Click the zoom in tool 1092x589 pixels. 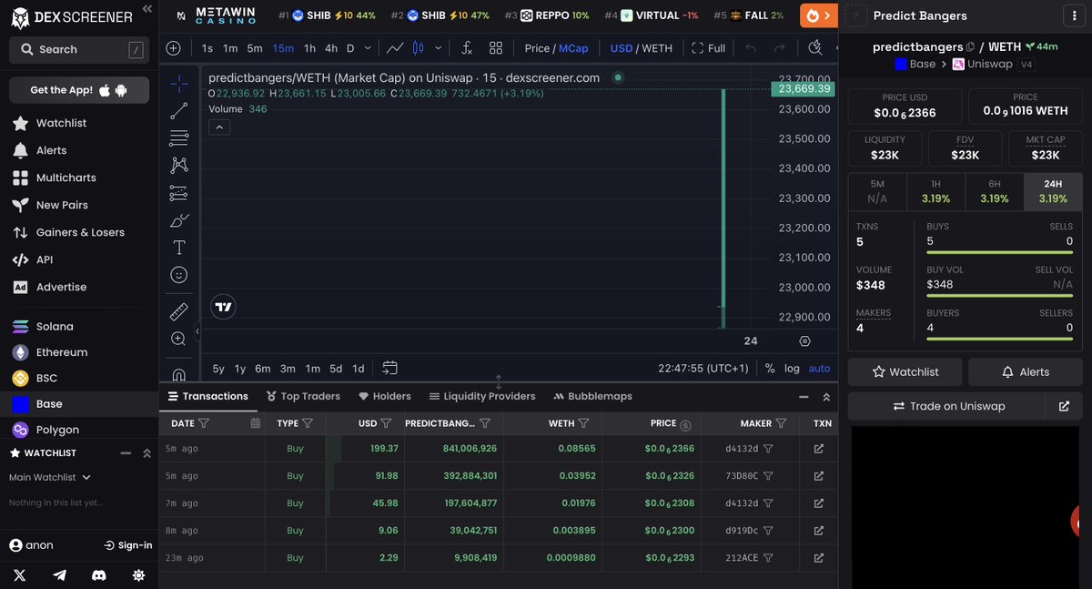pyautogui.click(x=179, y=339)
